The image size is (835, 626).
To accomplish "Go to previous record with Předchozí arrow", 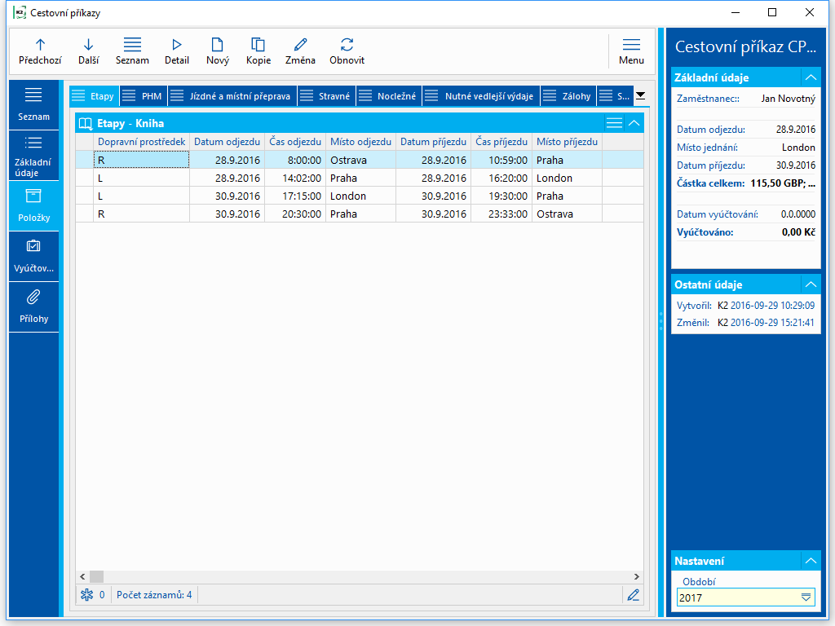I will coord(40,51).
